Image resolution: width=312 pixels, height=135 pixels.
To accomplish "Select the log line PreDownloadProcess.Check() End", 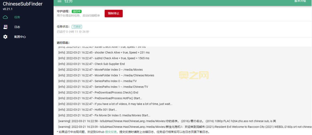I will click(x=98, y=93).
